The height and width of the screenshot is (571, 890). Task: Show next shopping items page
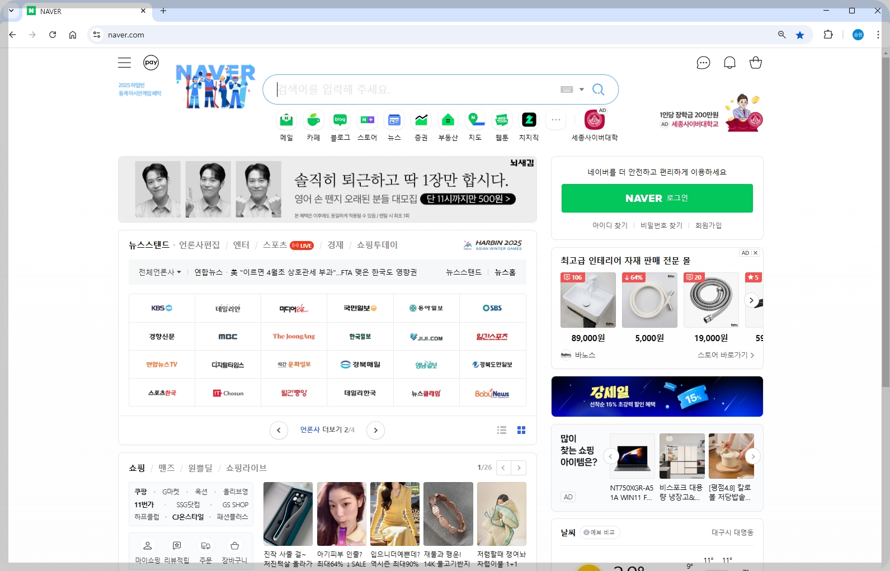pos(519,468)
